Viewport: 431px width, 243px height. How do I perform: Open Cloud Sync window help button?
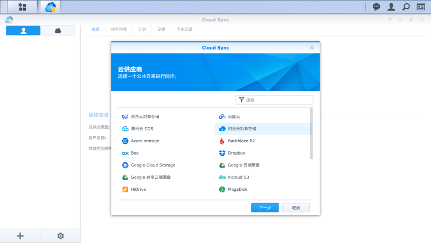[x=390, y=19]
